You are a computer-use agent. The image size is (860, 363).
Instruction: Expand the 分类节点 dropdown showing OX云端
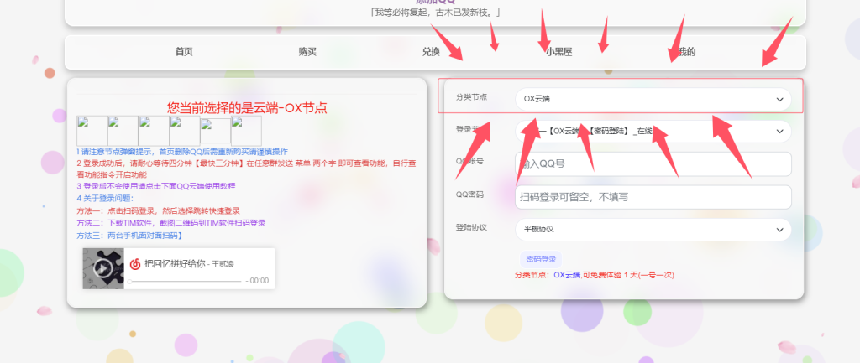point(653,99)
